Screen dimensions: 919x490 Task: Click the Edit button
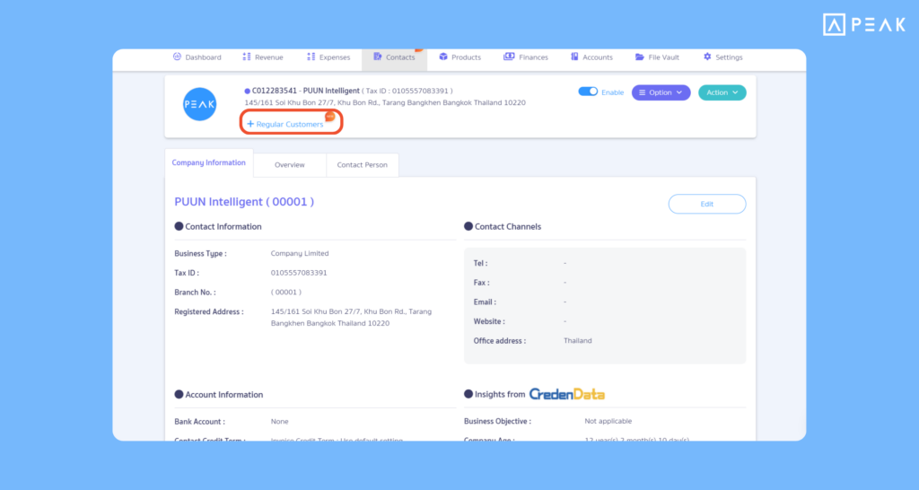click(707, 204)
